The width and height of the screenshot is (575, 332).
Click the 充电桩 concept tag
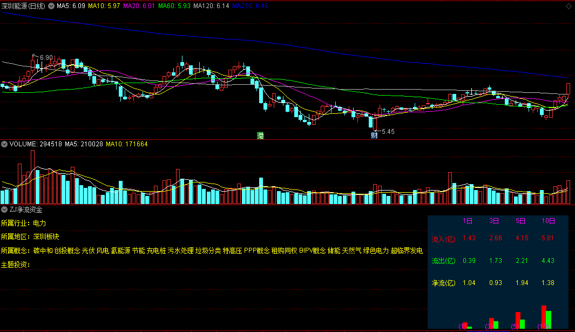tap(156, 250)
